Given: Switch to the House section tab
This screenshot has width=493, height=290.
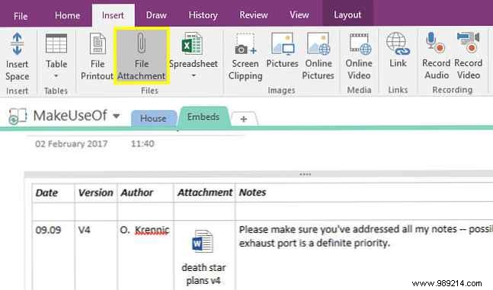Looking at the screenshot, I should coord(153,119).
